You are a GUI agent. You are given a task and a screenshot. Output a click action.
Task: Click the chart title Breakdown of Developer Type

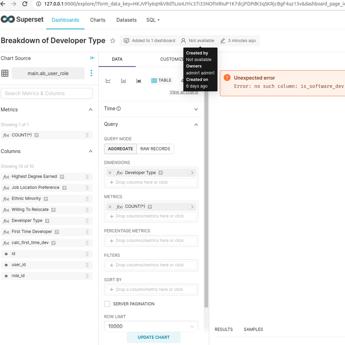(53, 40)
